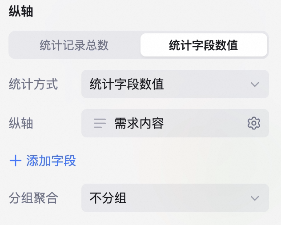Click the bold 纵轴 section heading

(21, 11)
